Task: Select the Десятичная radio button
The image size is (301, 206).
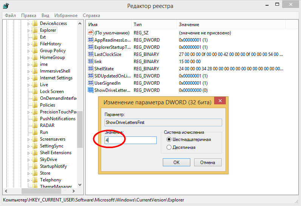Action: [169, 147]
